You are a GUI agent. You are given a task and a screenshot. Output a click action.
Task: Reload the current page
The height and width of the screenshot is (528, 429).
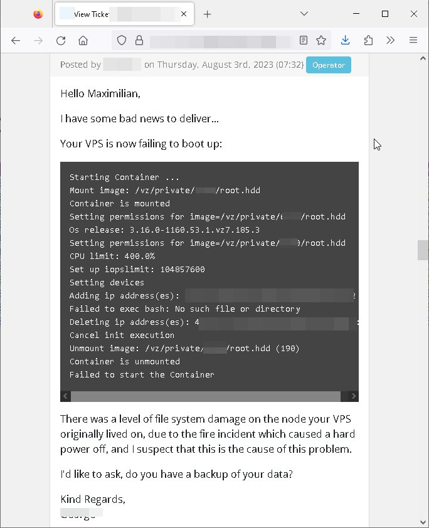click(x=61, y=40)
